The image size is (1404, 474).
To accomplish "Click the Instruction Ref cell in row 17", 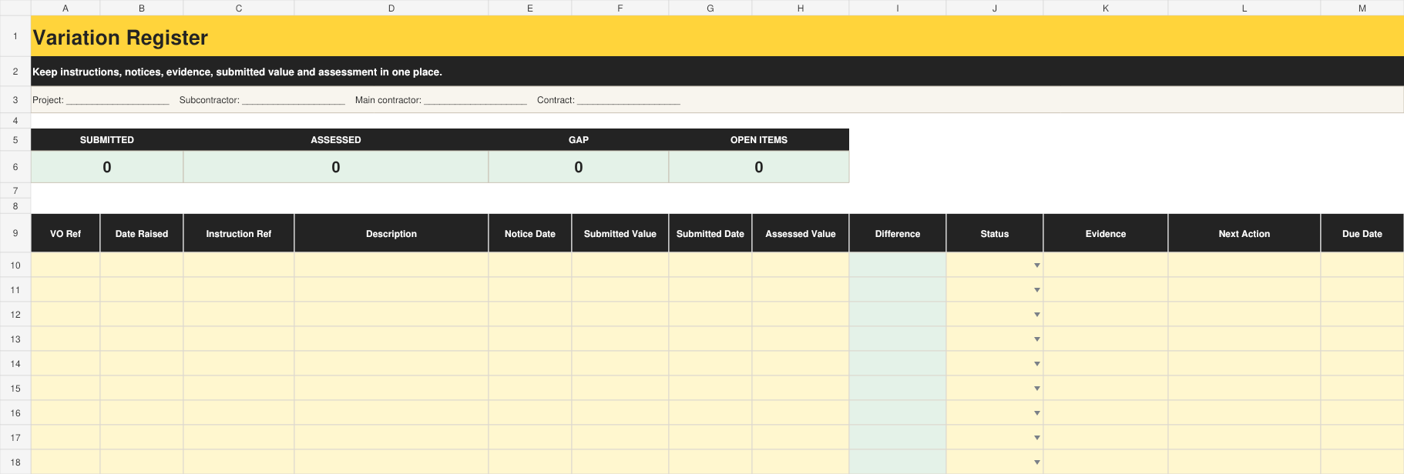I will [x=239, y=438].
